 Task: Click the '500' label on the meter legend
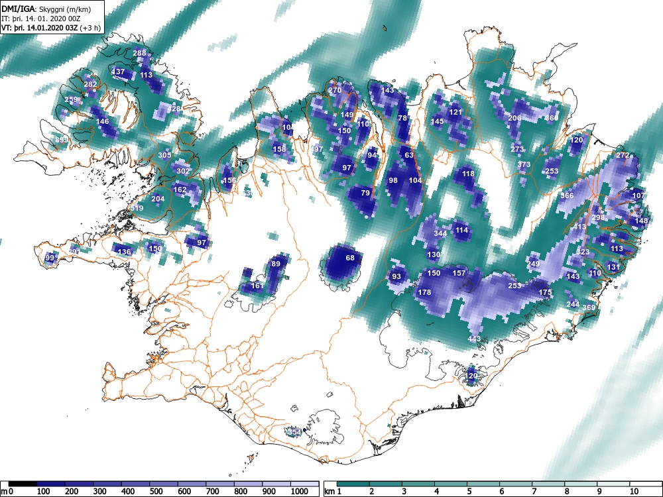pos(156,492)
